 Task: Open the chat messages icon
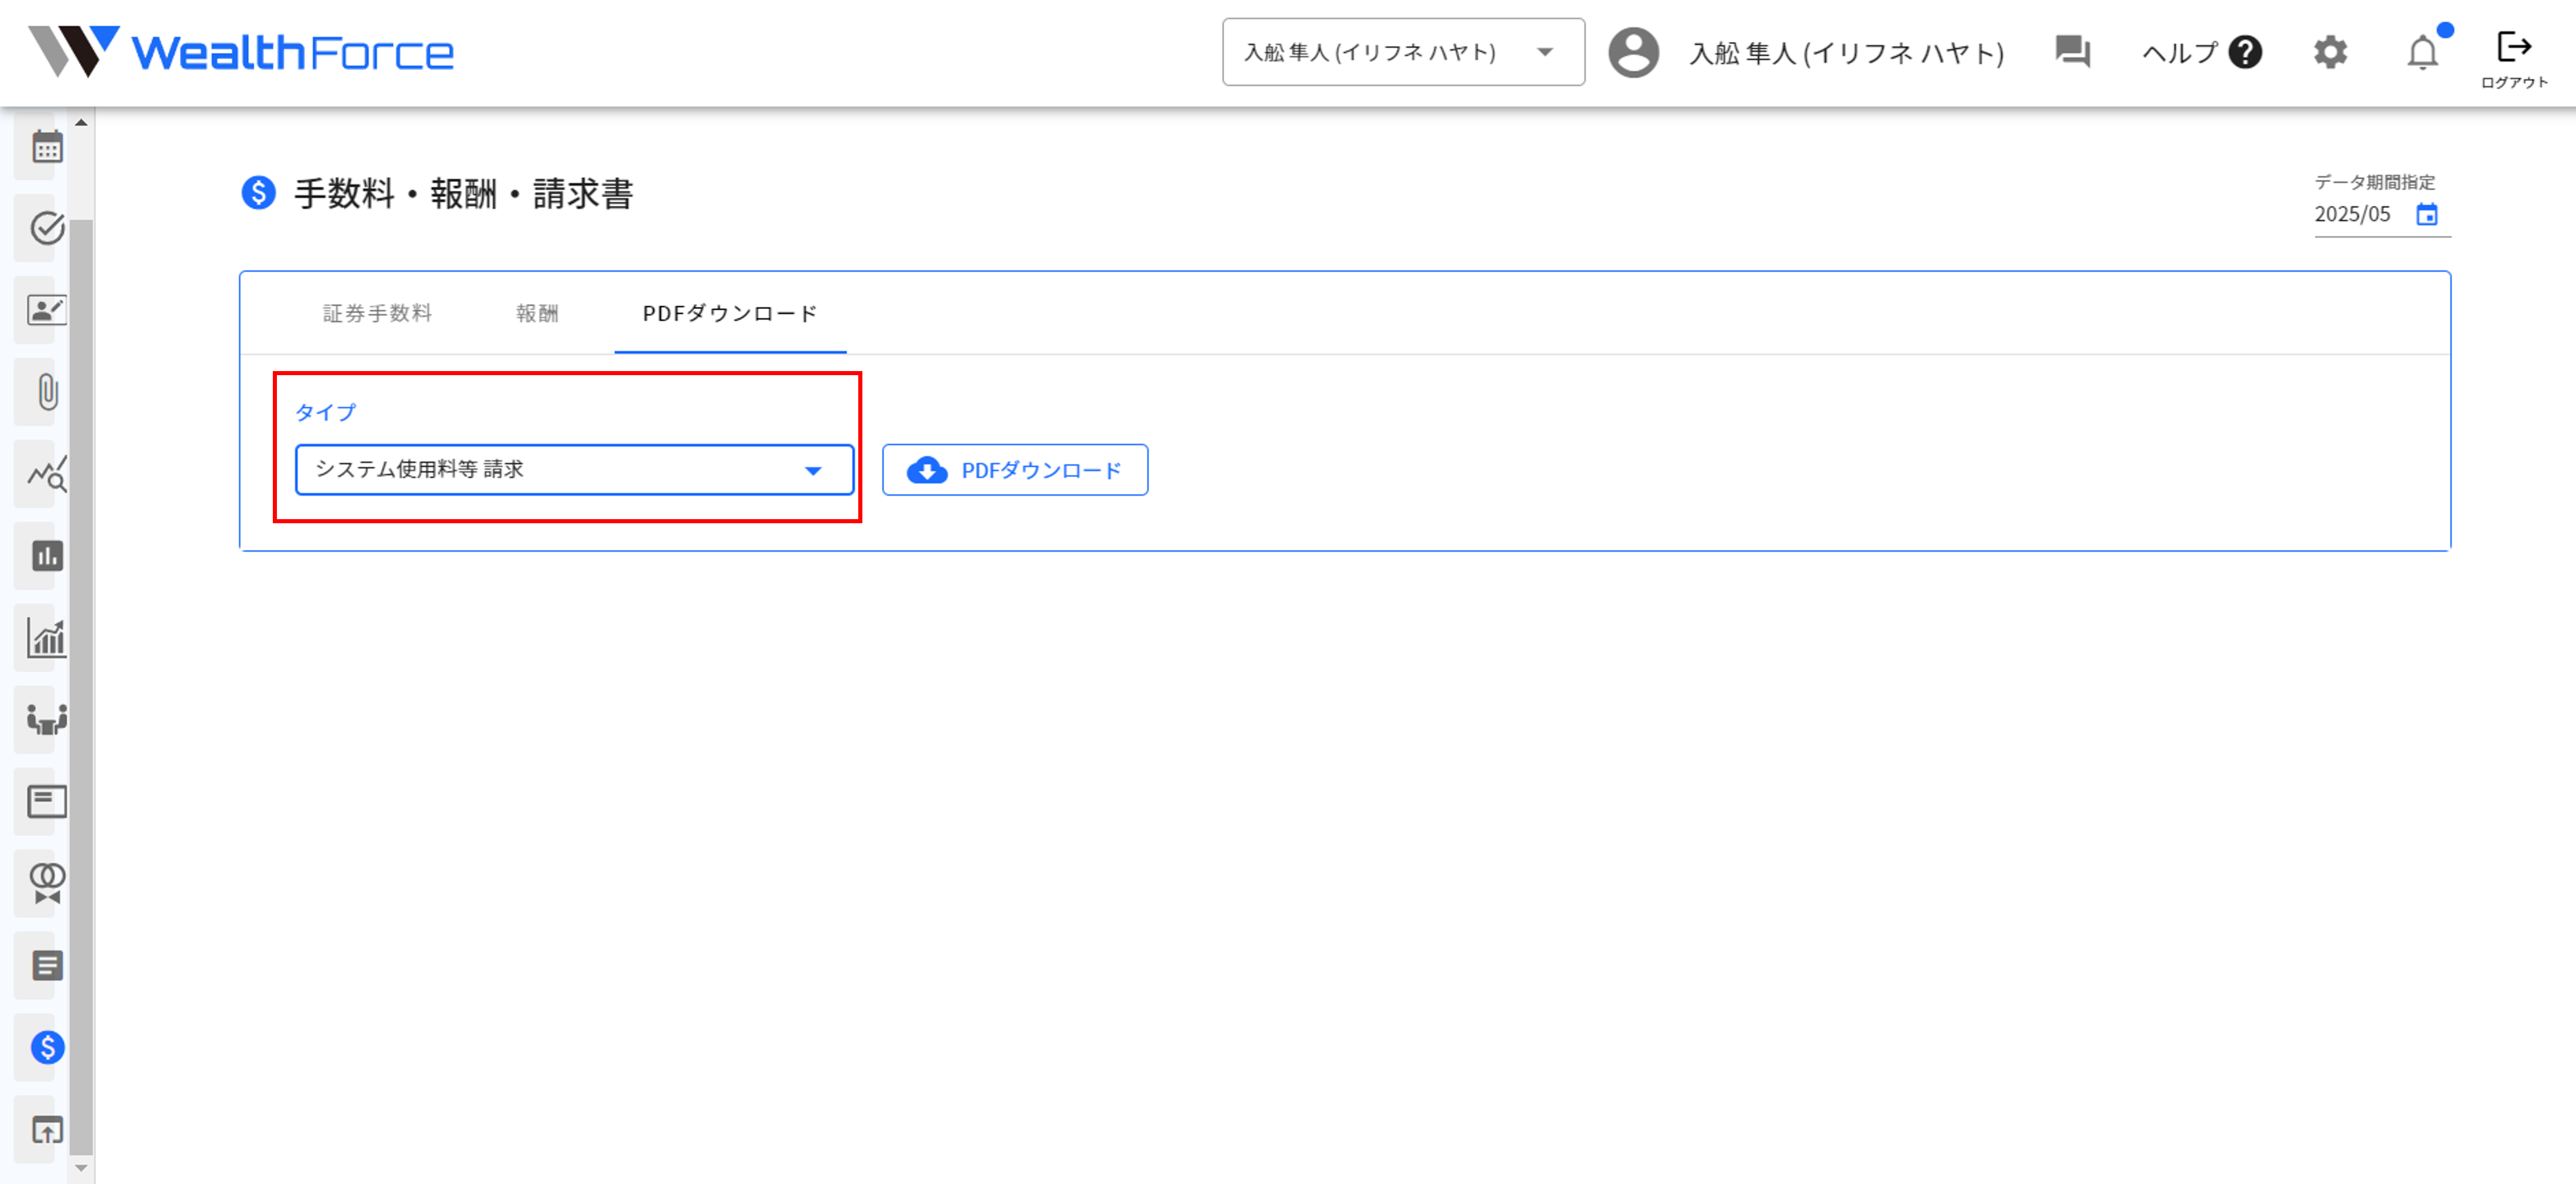pos(2072,52)
